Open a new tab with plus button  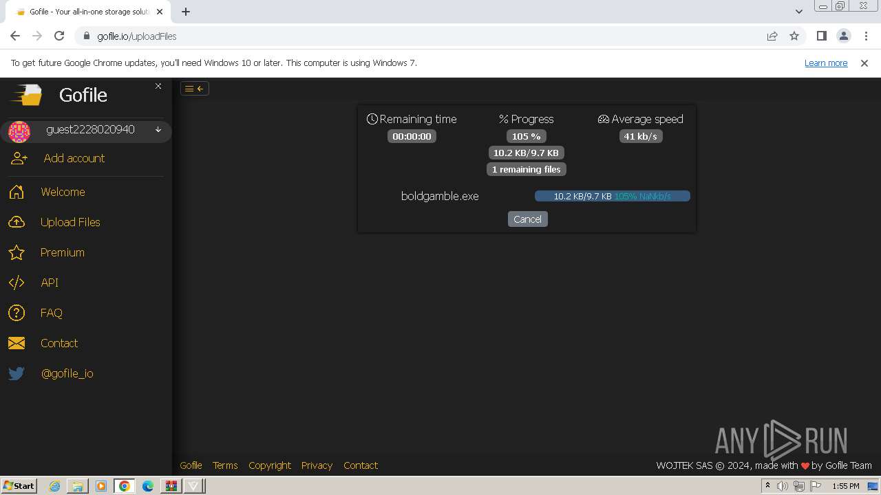point(186,12)
